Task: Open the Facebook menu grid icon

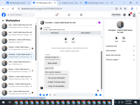Action: click(124, 15)
